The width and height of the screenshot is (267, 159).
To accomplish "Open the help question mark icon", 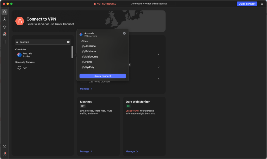I will tap(4, 147).
